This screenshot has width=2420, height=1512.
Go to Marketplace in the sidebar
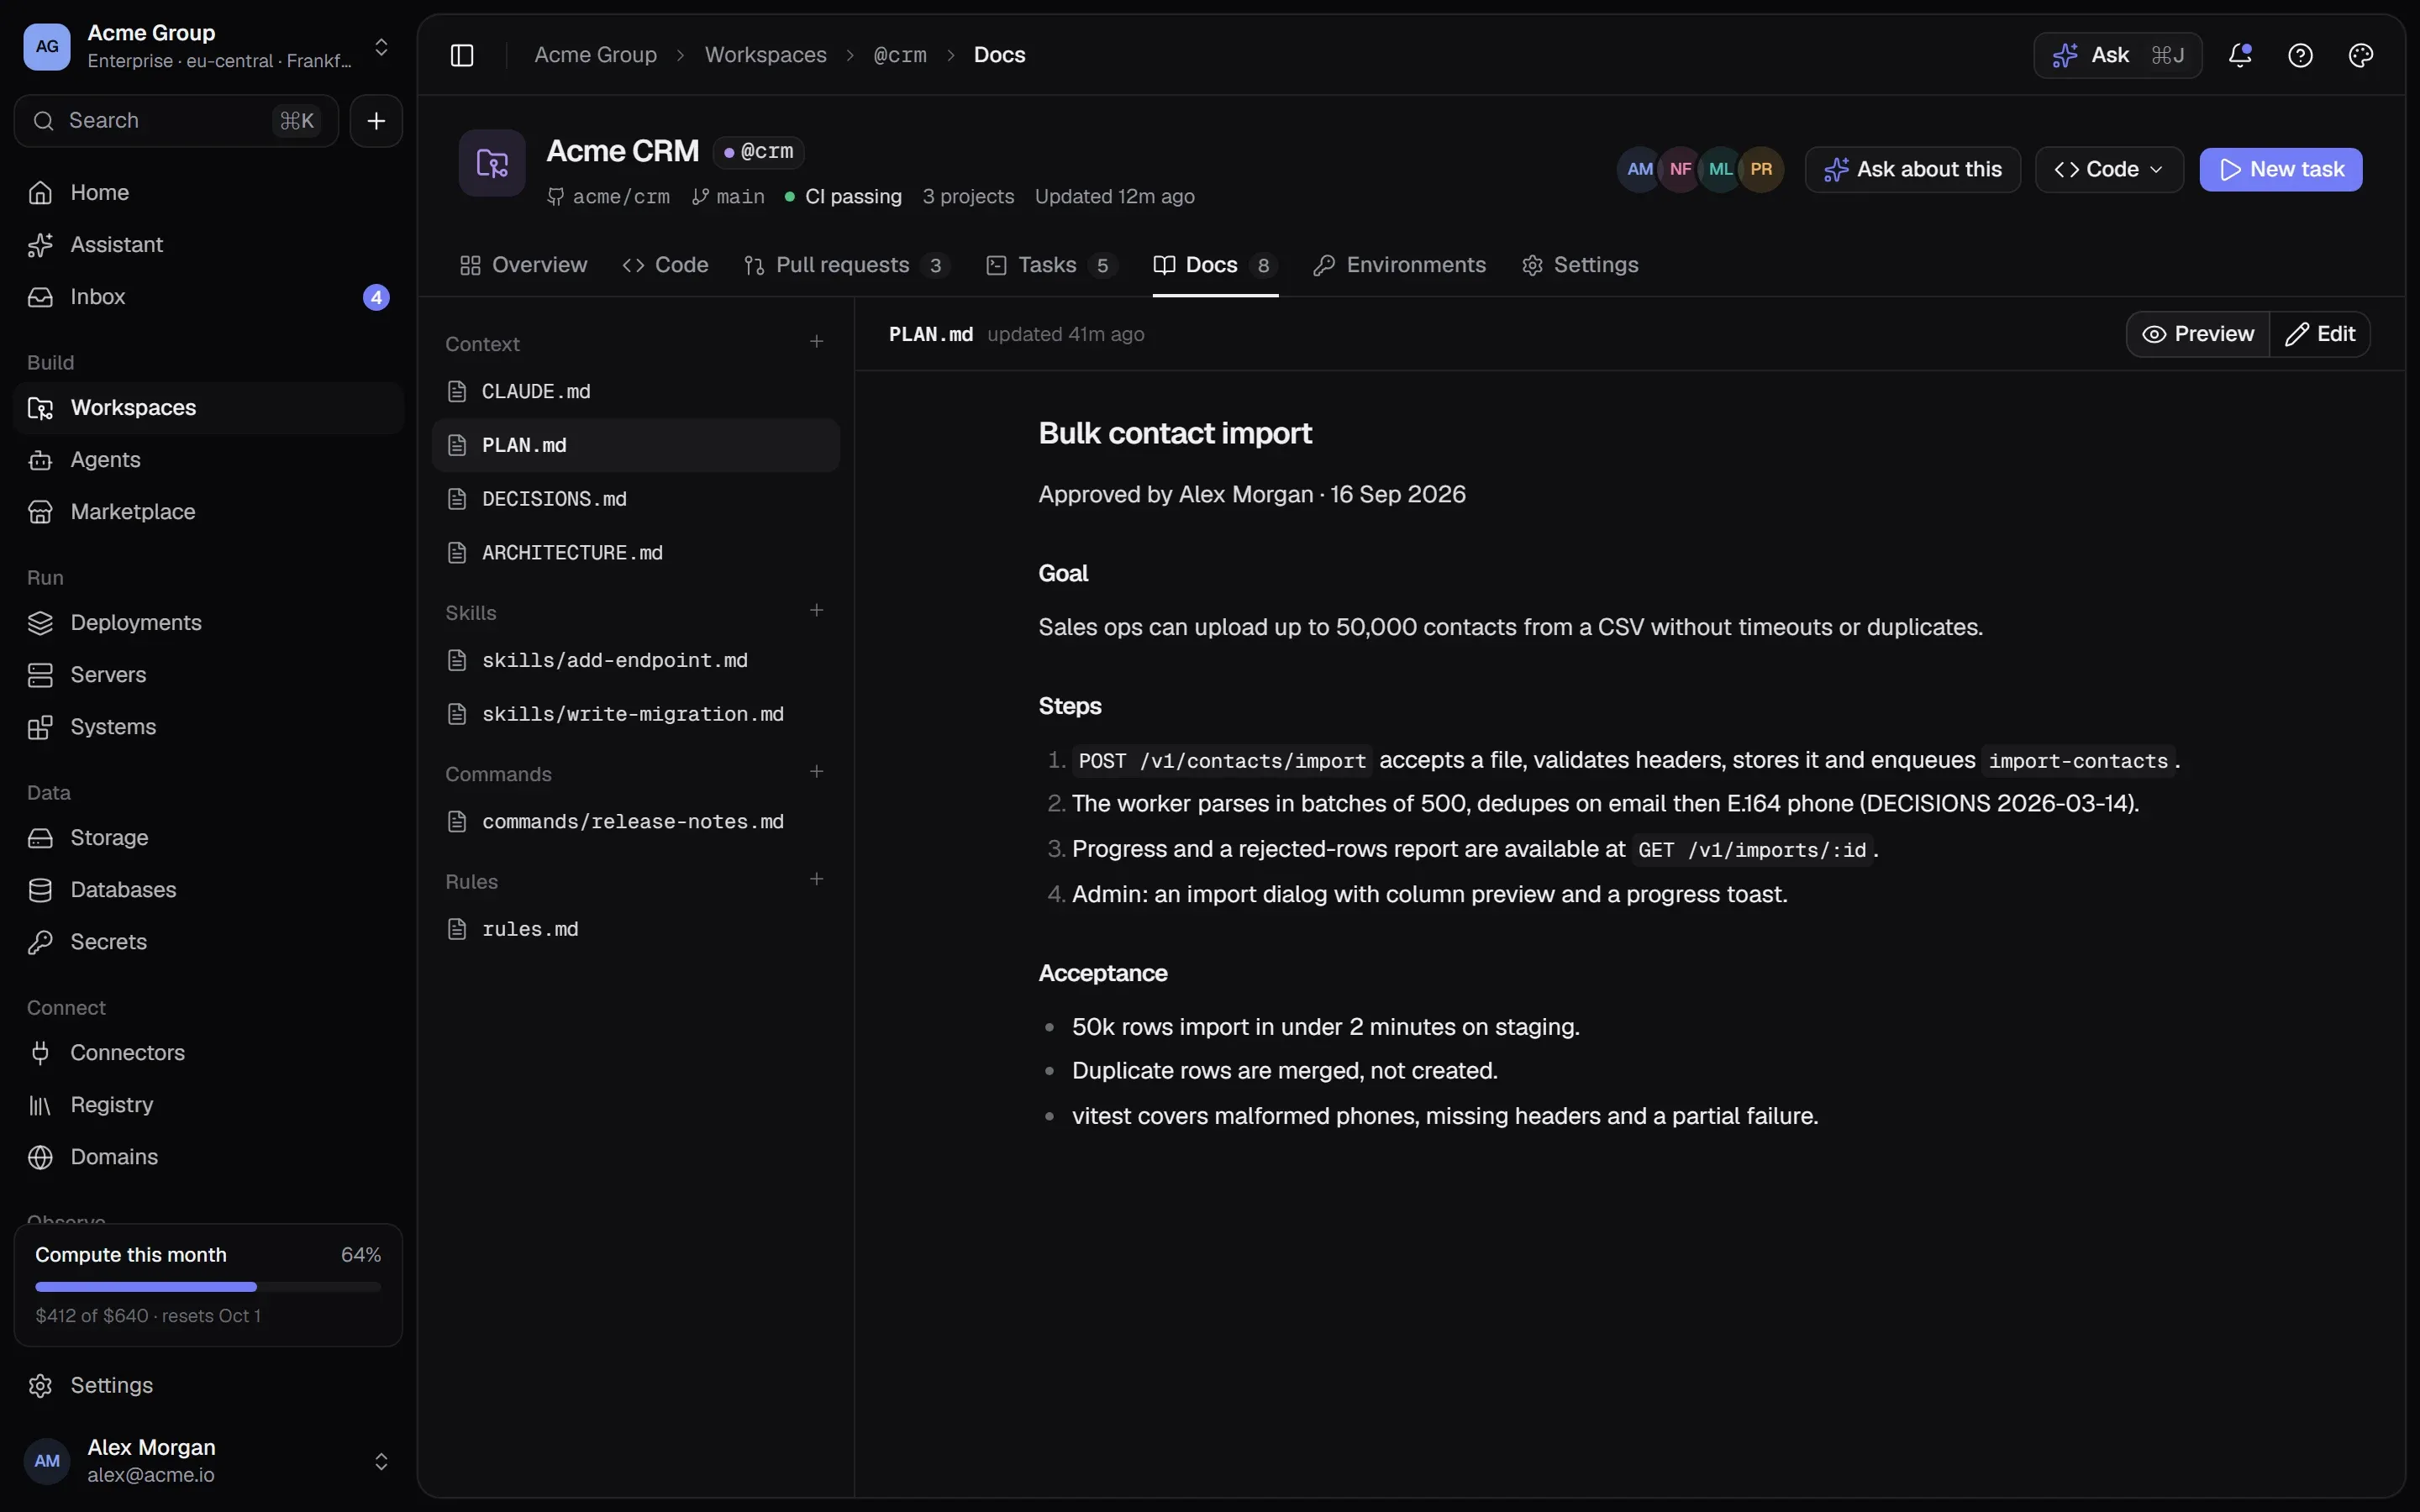pos(208,512)
